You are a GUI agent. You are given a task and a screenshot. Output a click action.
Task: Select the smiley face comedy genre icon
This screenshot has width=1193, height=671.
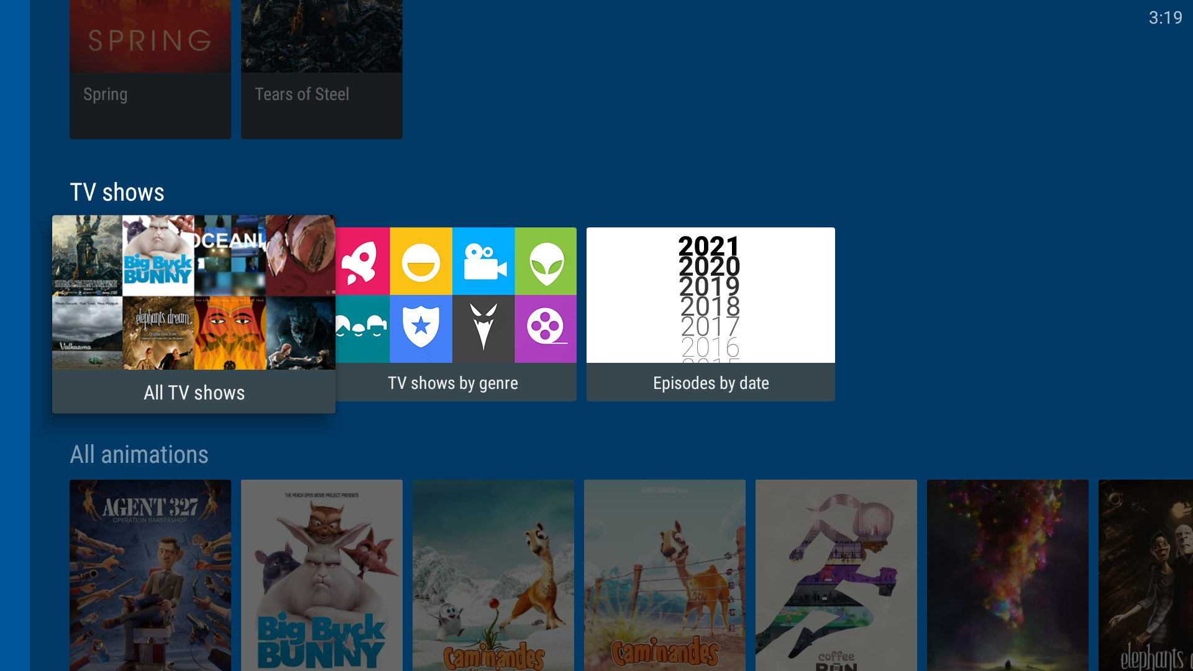click(x=421, y=260)
